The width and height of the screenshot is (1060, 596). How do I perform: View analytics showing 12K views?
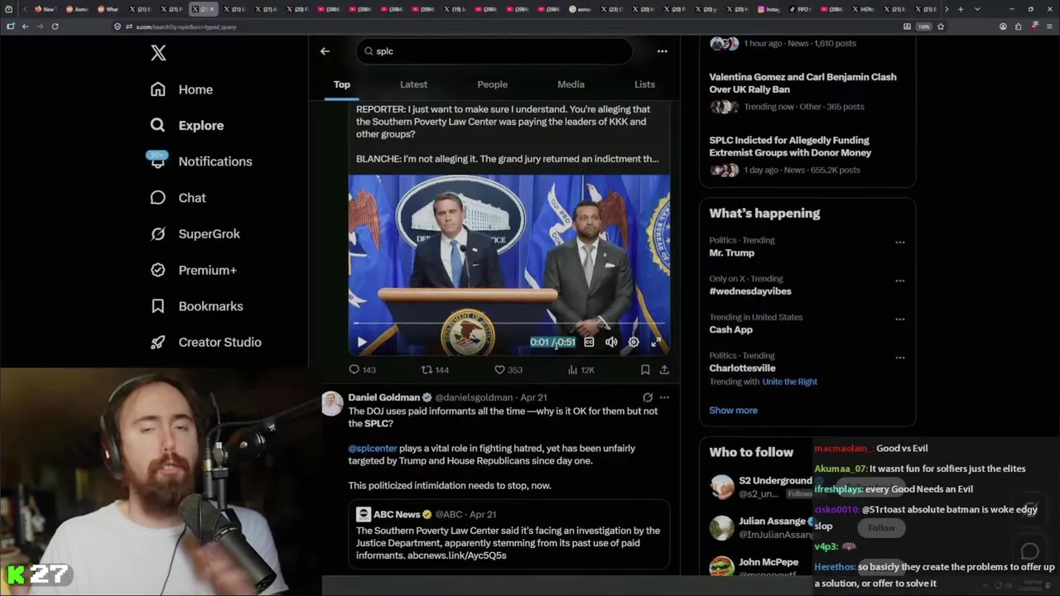581,370
